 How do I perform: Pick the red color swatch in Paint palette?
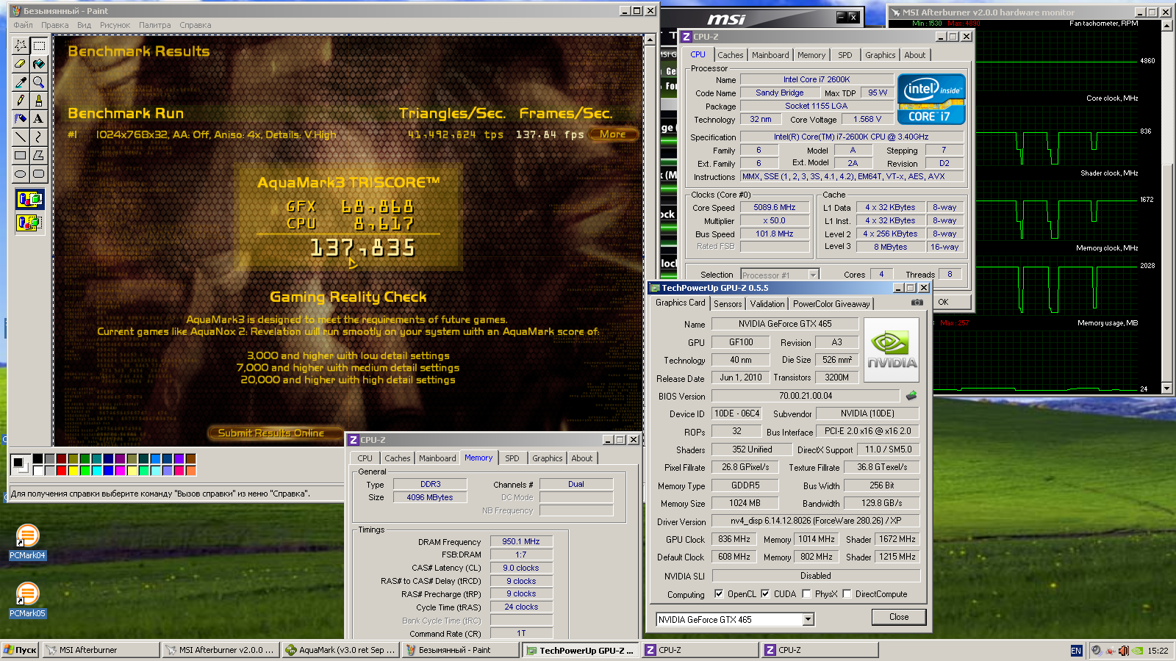[61, 471]
